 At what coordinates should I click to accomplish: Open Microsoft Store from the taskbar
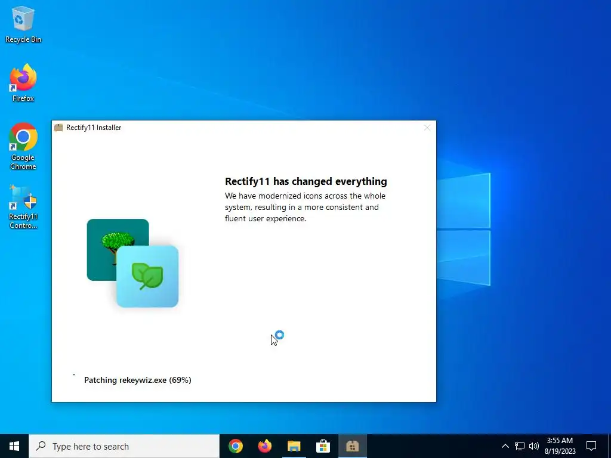point(323,446)
